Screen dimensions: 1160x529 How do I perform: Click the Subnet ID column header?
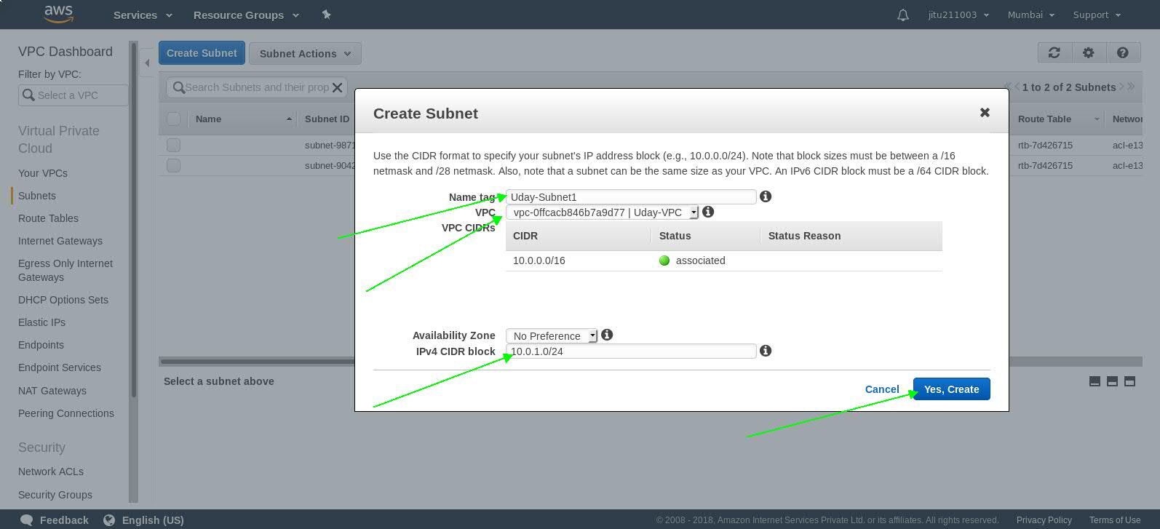tap(327, 119)
